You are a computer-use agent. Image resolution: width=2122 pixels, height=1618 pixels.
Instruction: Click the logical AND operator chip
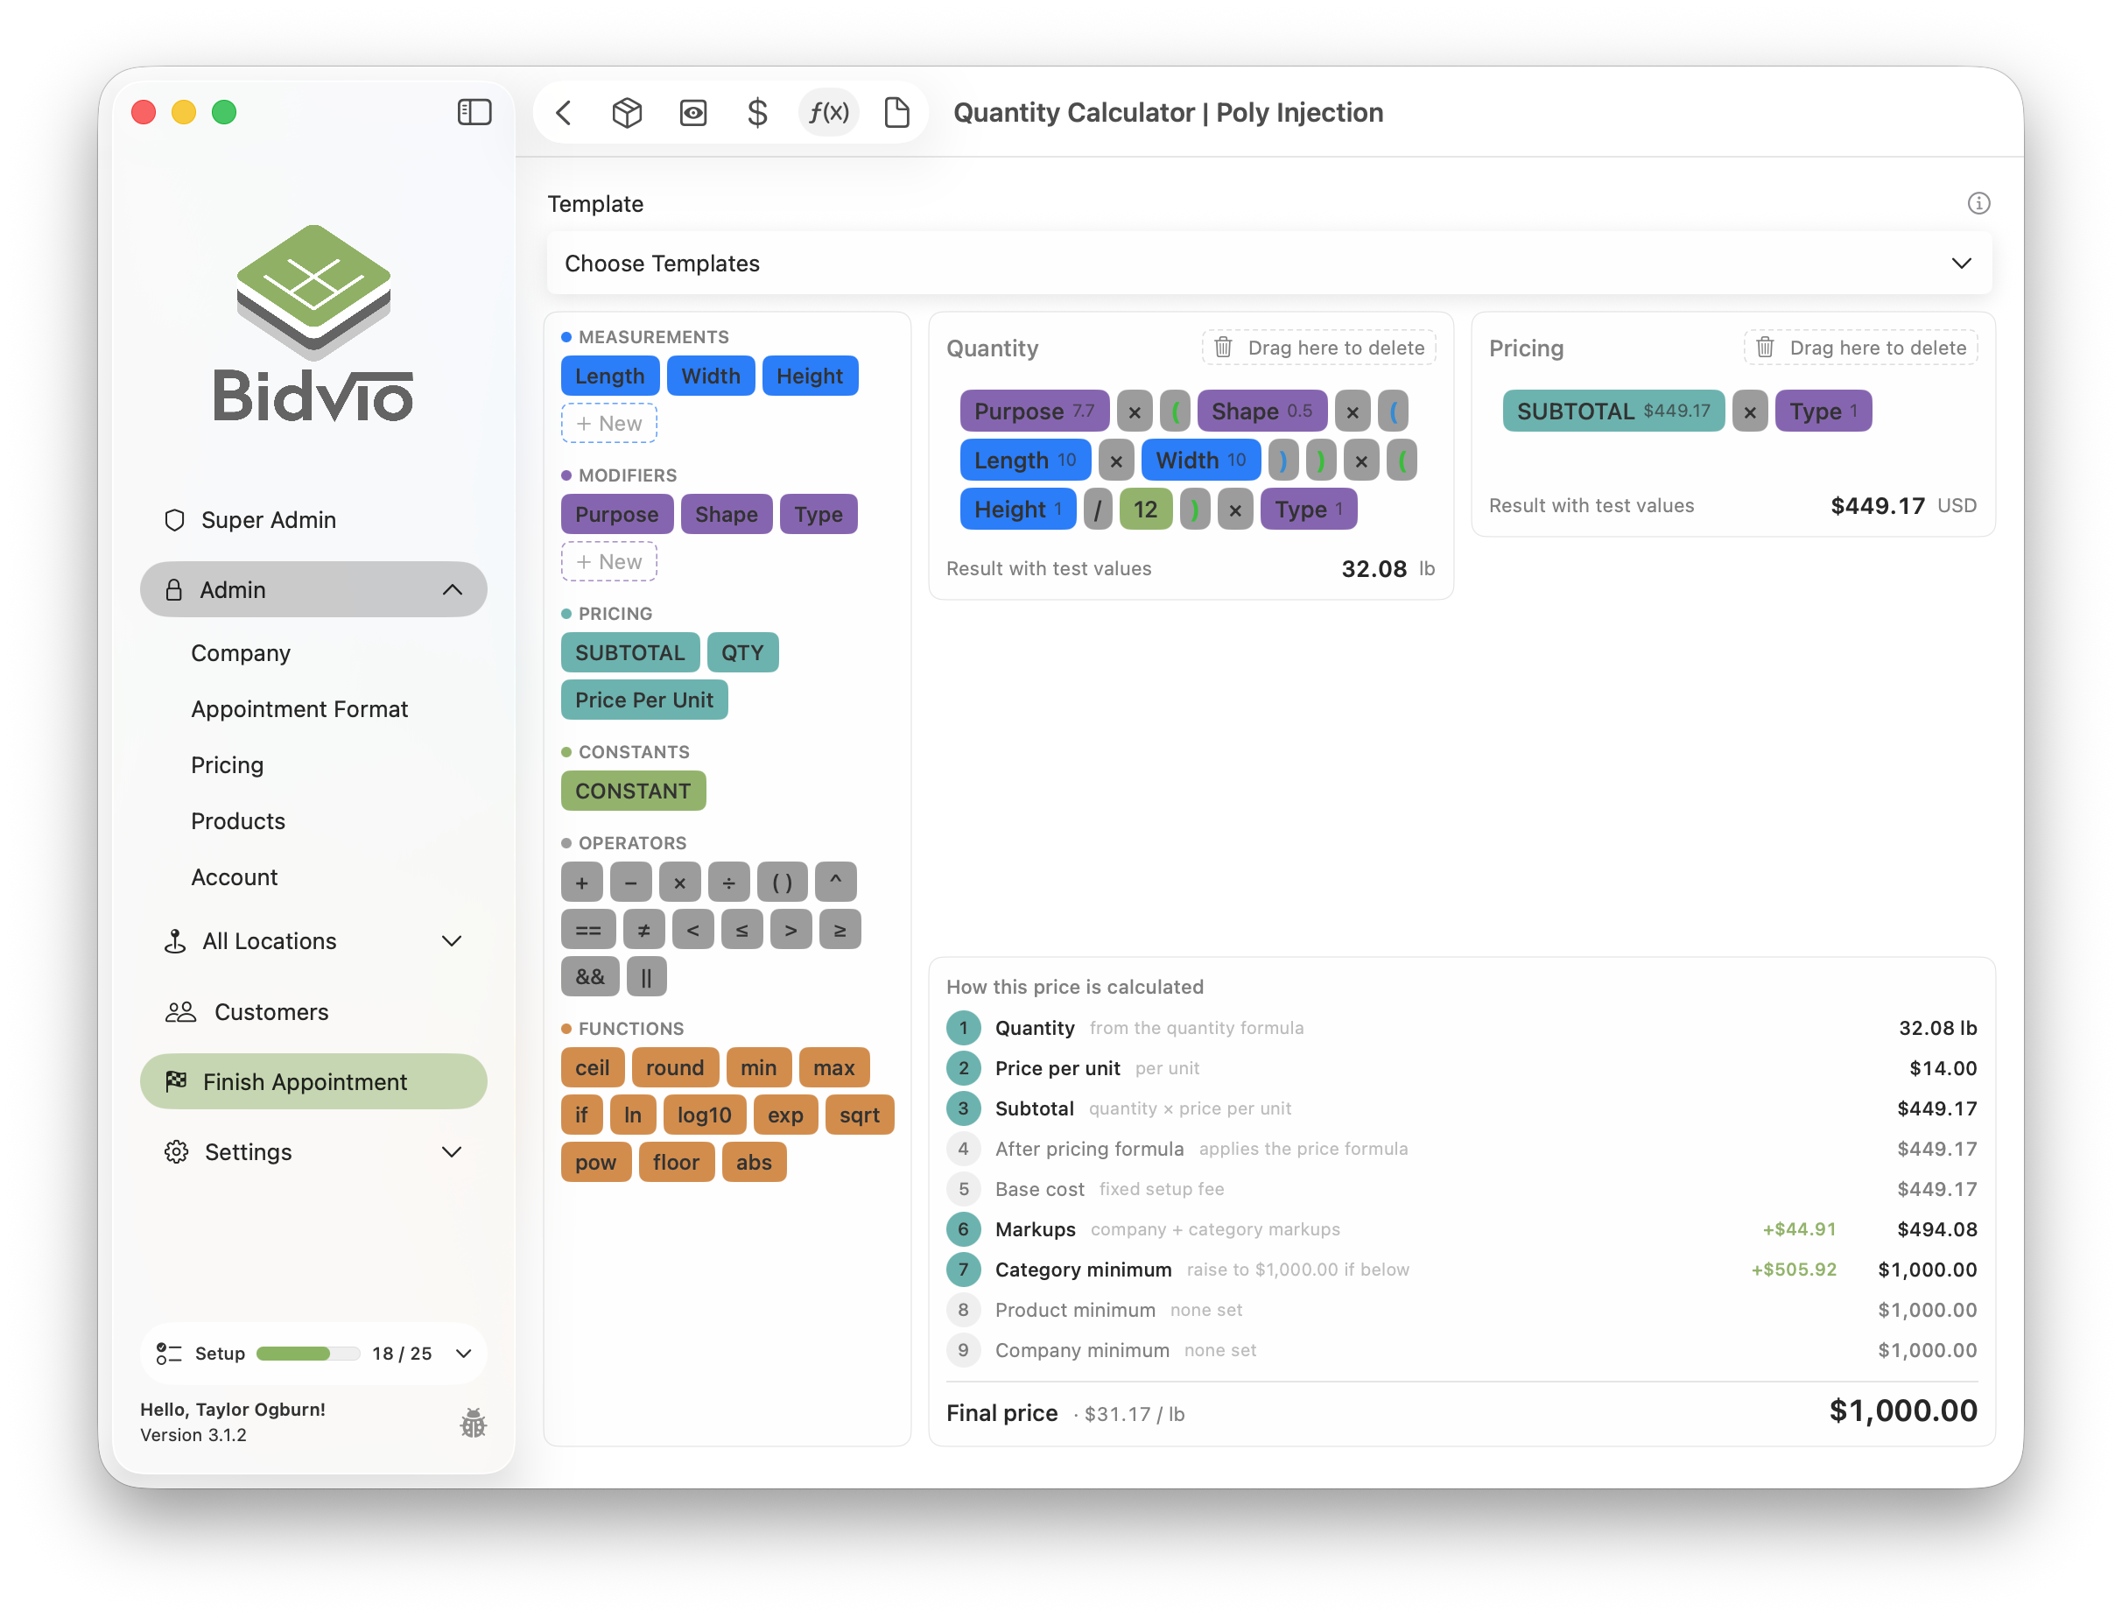coord(590,976)
